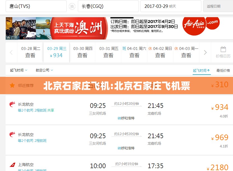
Task: Click the previous dates left arrow
Action: [x=11, y=52]
